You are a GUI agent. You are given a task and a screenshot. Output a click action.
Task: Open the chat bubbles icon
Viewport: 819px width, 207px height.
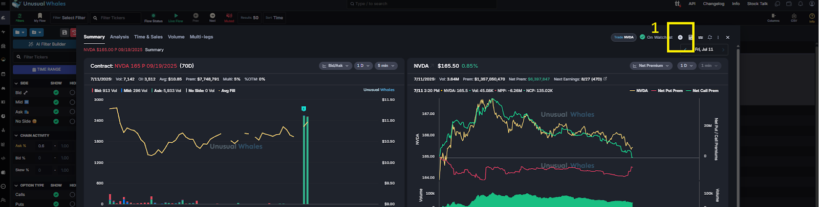tap(777, 4)
